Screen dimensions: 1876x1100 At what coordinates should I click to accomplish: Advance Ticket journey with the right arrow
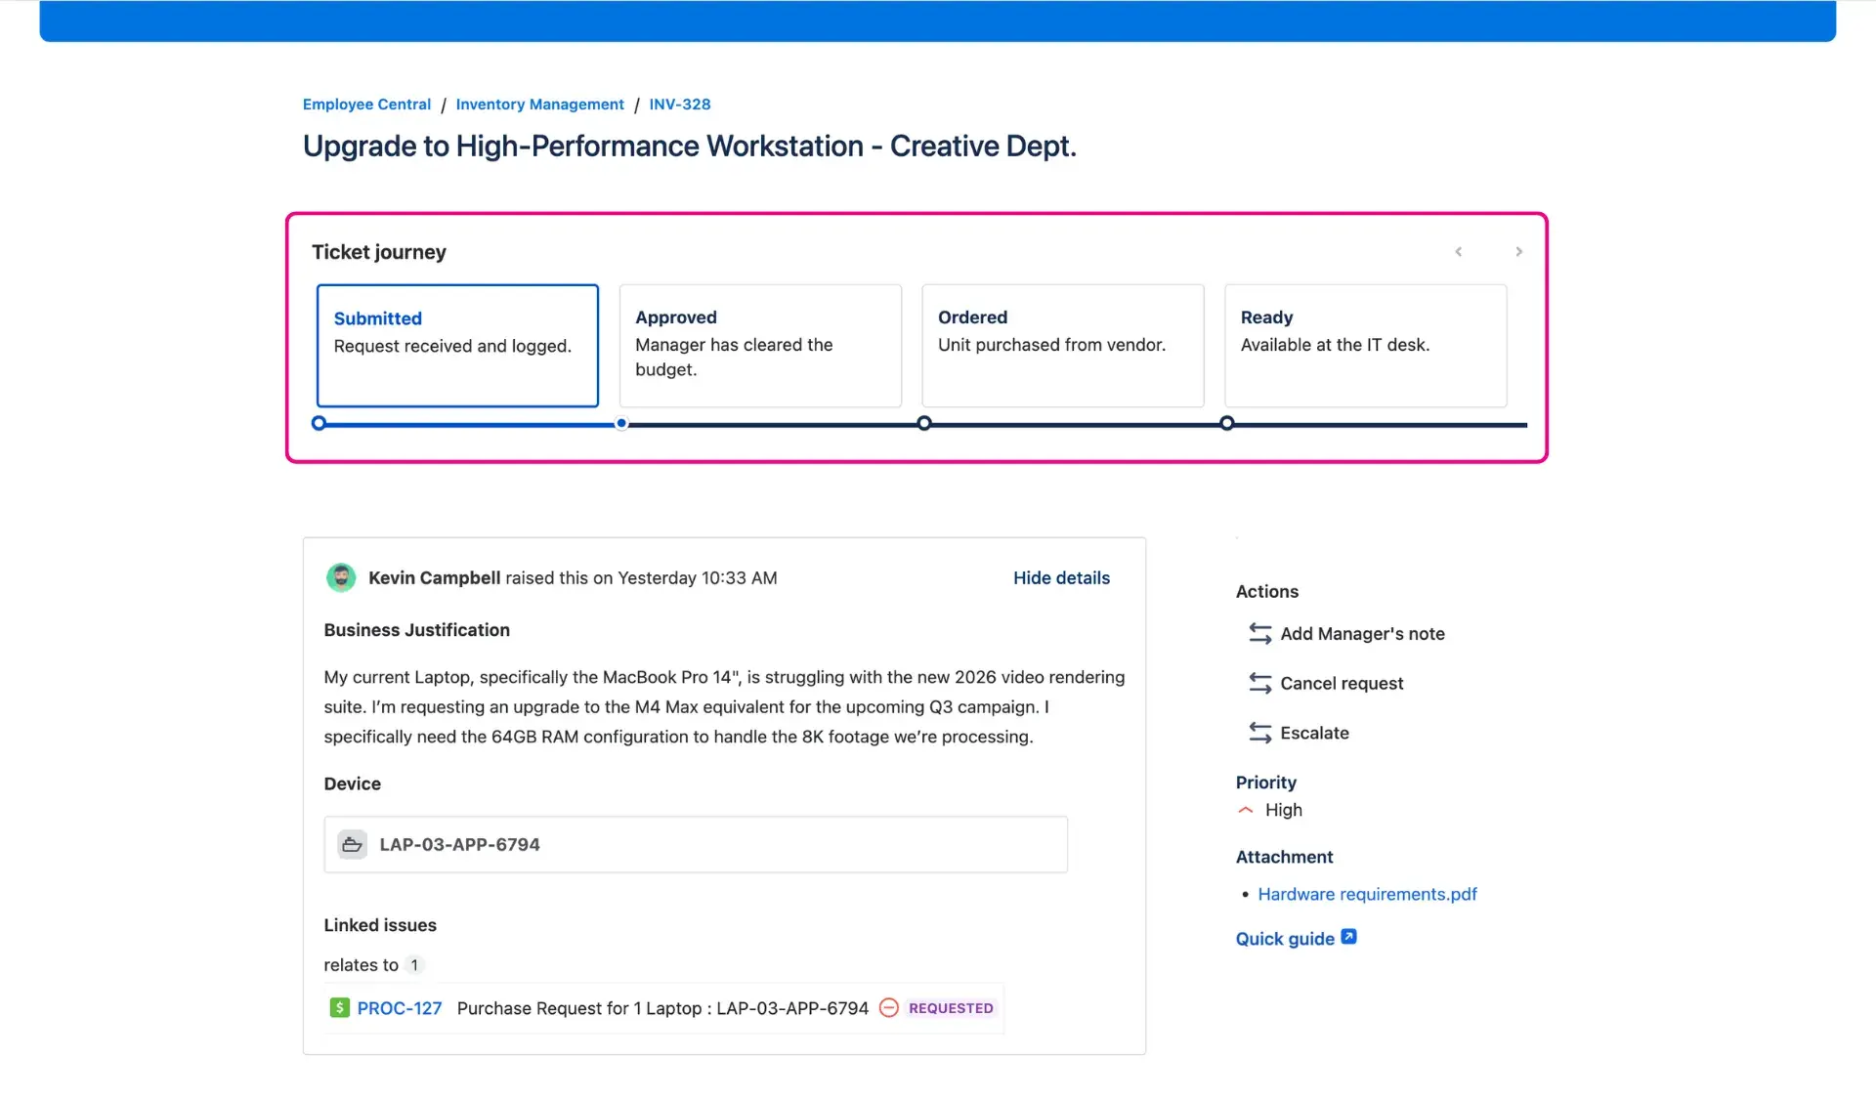(x=1518, y=251)
